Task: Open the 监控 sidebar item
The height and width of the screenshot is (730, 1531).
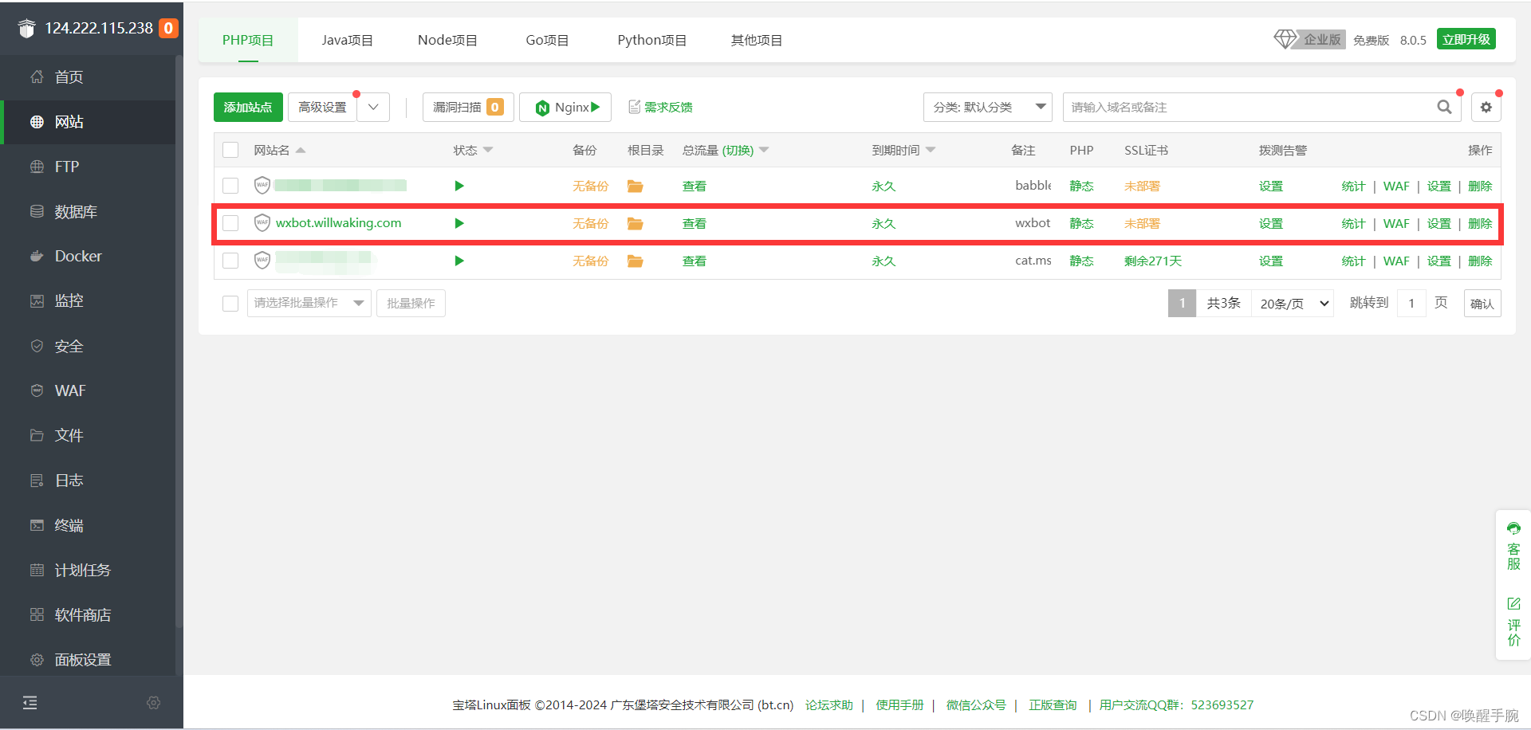Action: click(x=88, y=300)
